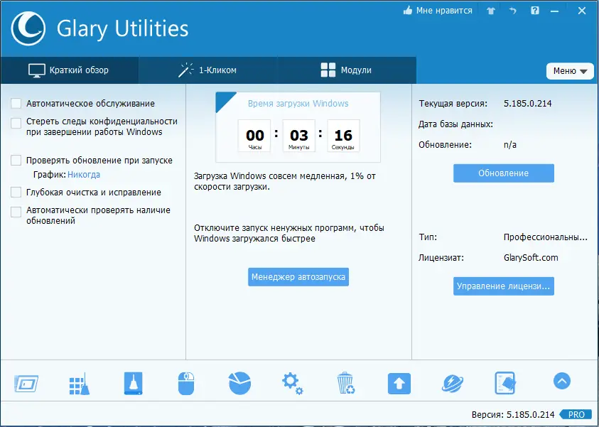Open the Registry Cleaner tool icon
599x427 pixels.
[x=79, y=384]
